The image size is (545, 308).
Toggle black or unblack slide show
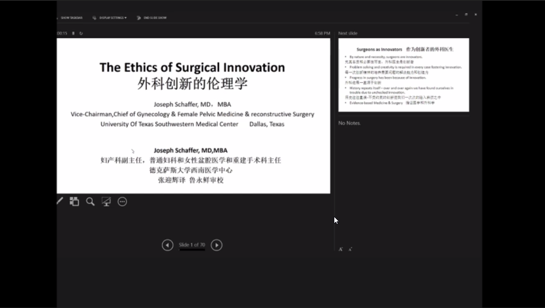(106, 201)
